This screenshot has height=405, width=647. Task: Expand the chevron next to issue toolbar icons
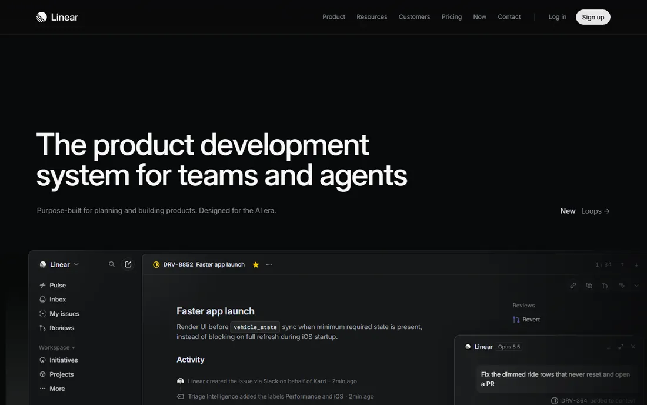click(636, 286)
